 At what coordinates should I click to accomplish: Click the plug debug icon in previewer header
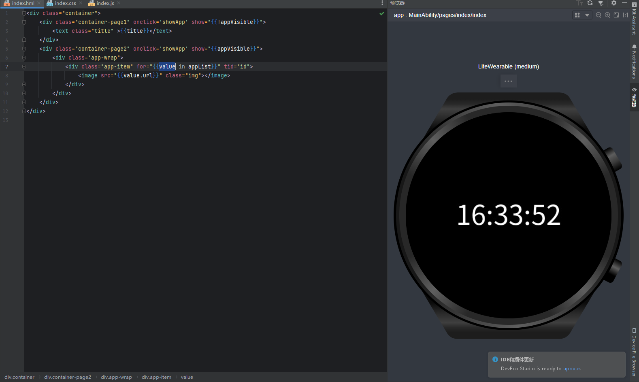[x=601, y=3]
